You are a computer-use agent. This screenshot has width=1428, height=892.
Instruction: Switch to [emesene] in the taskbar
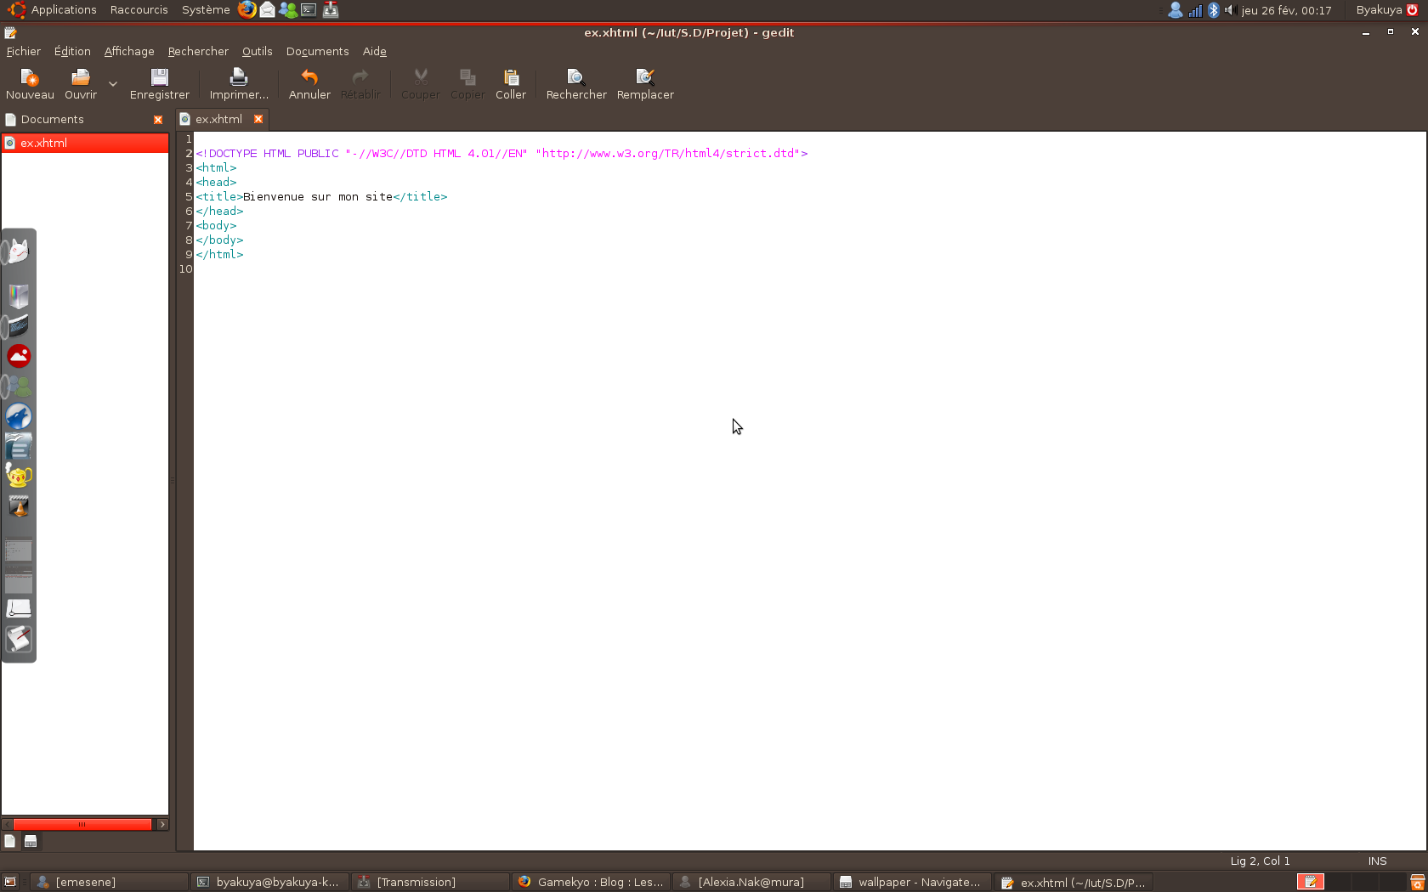tap(109, 882)
